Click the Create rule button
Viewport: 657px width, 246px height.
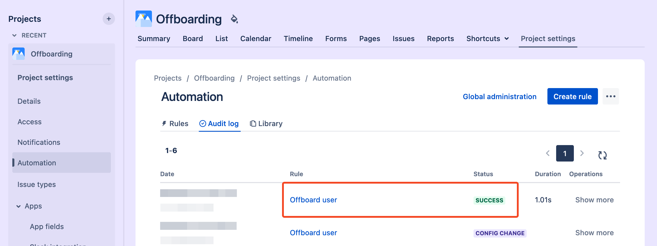(573, 96)
